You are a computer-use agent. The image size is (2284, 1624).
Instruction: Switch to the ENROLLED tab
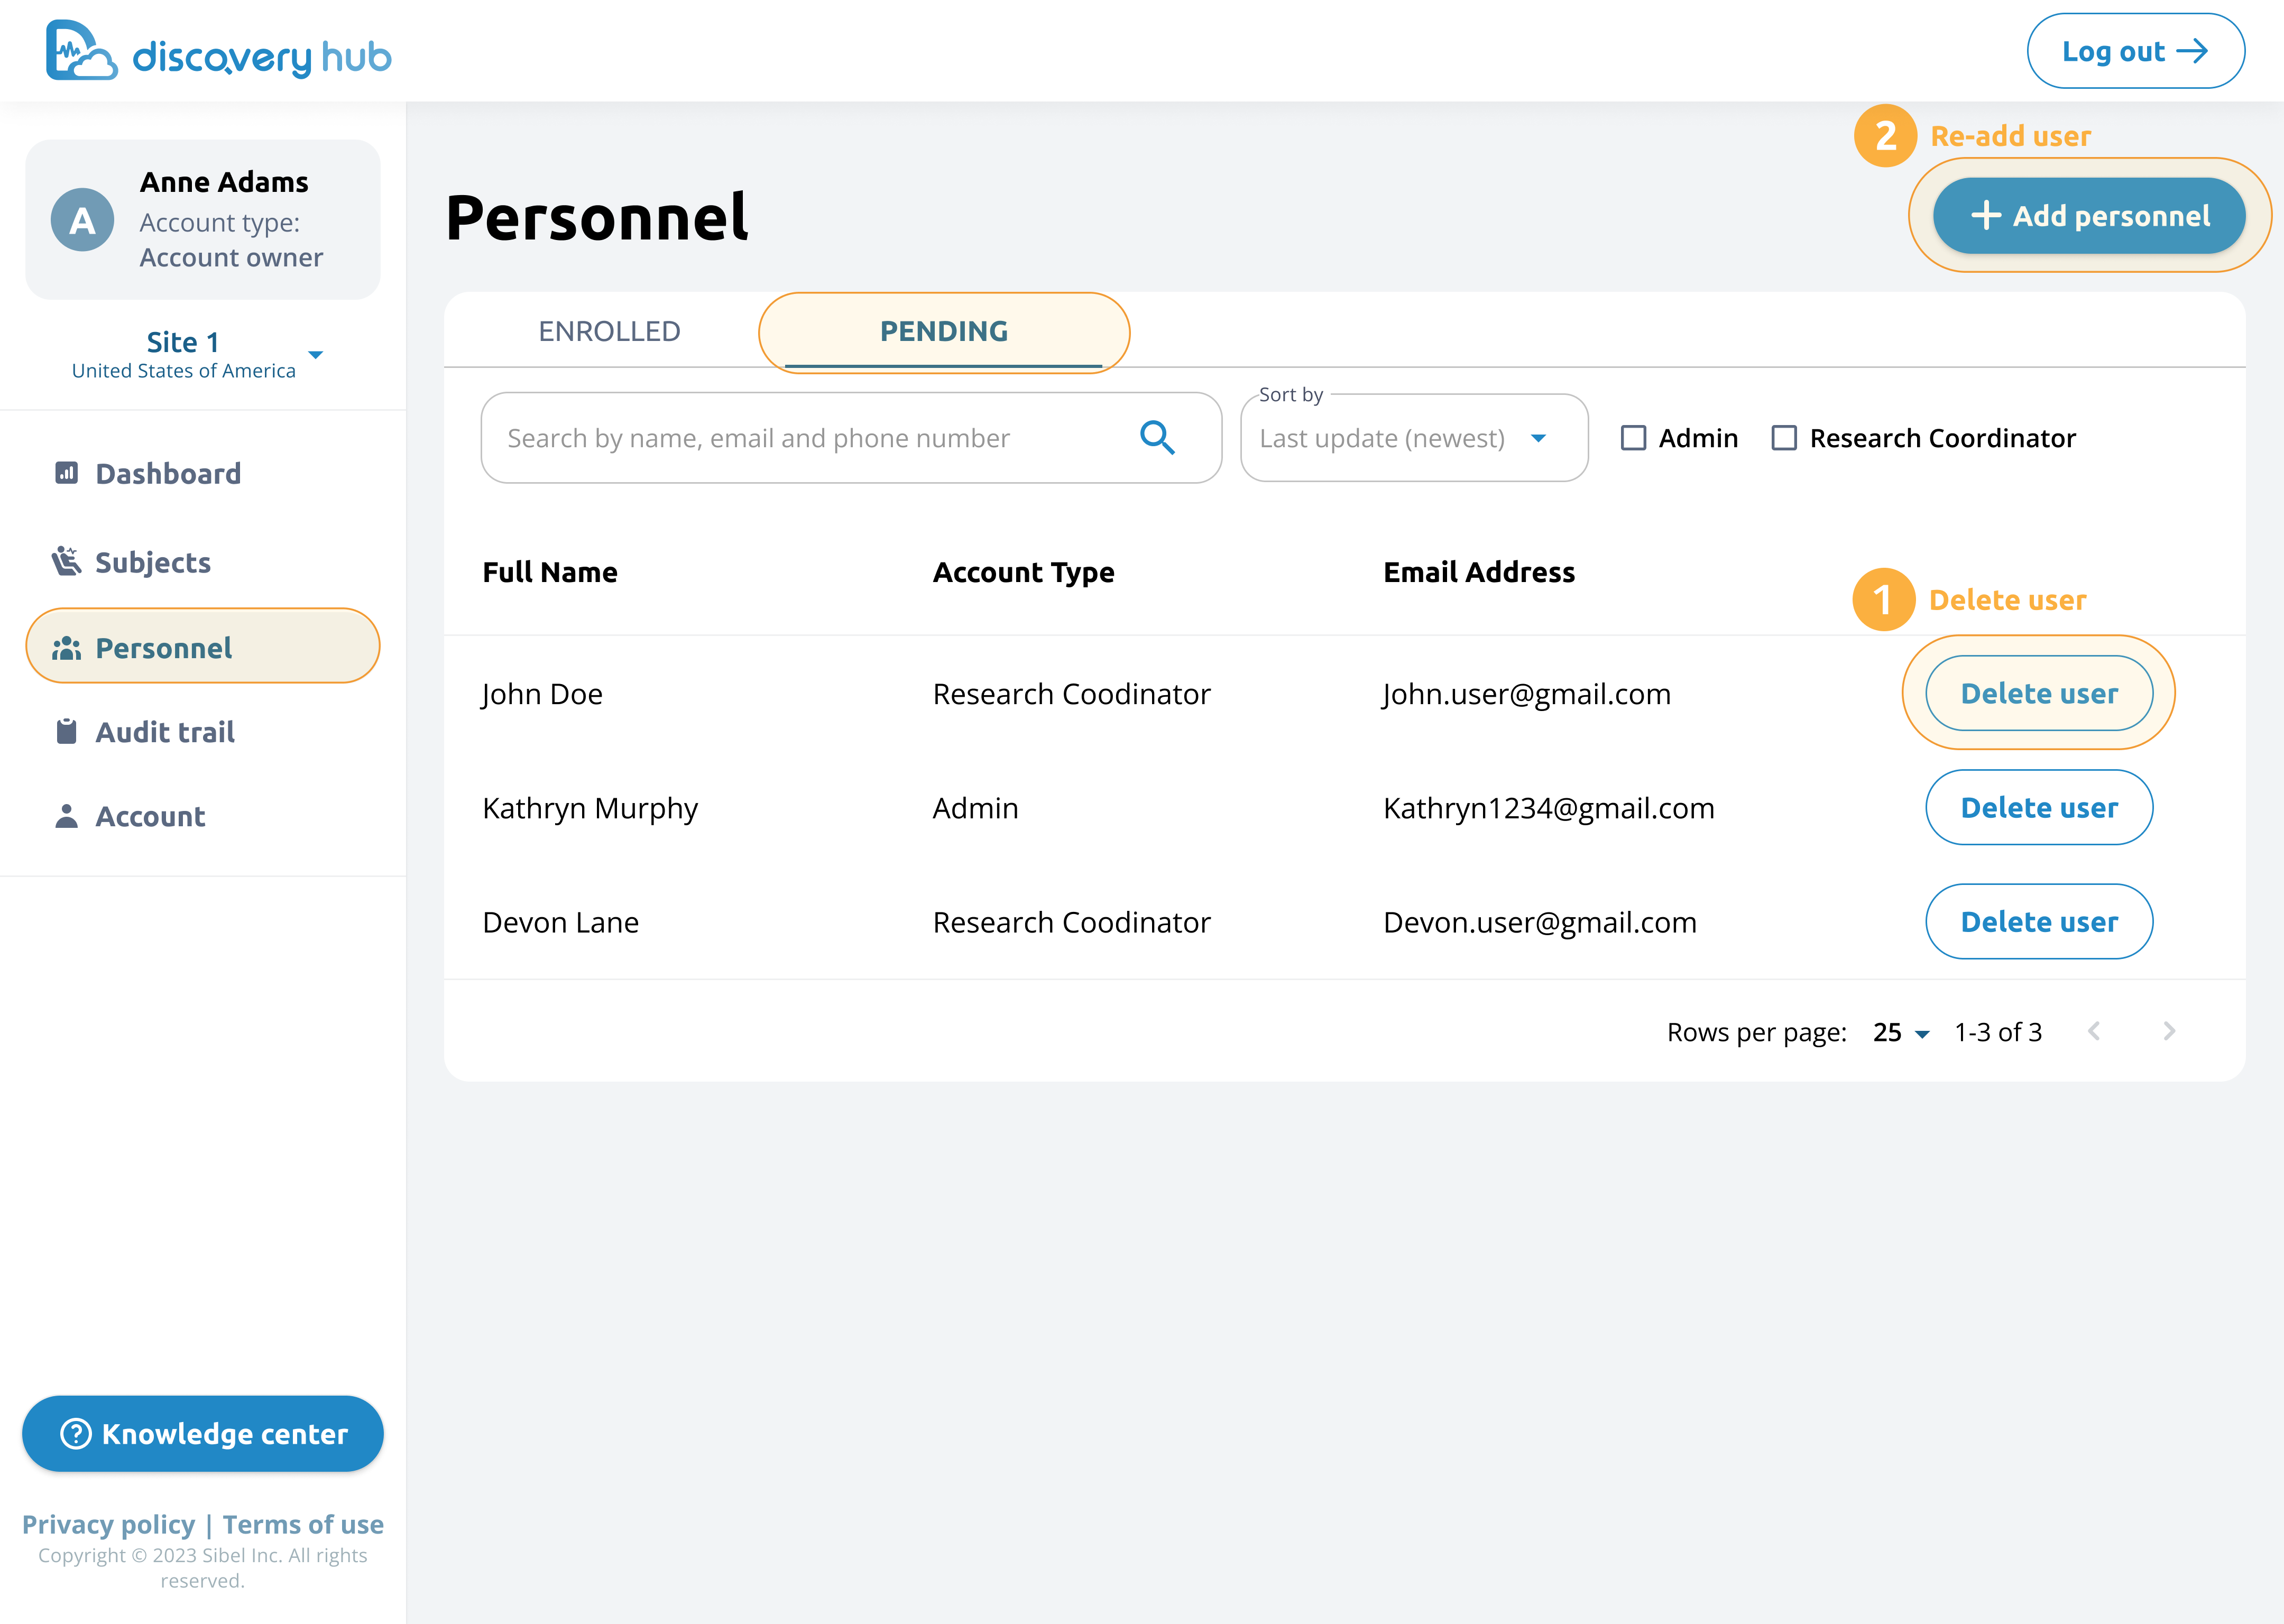click(609, 331)
